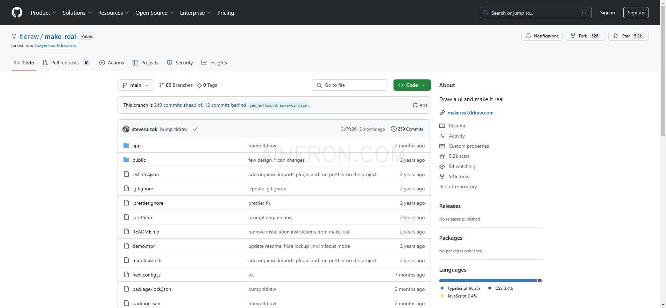Expand the Product navigation menu

[x=43, y=13]
